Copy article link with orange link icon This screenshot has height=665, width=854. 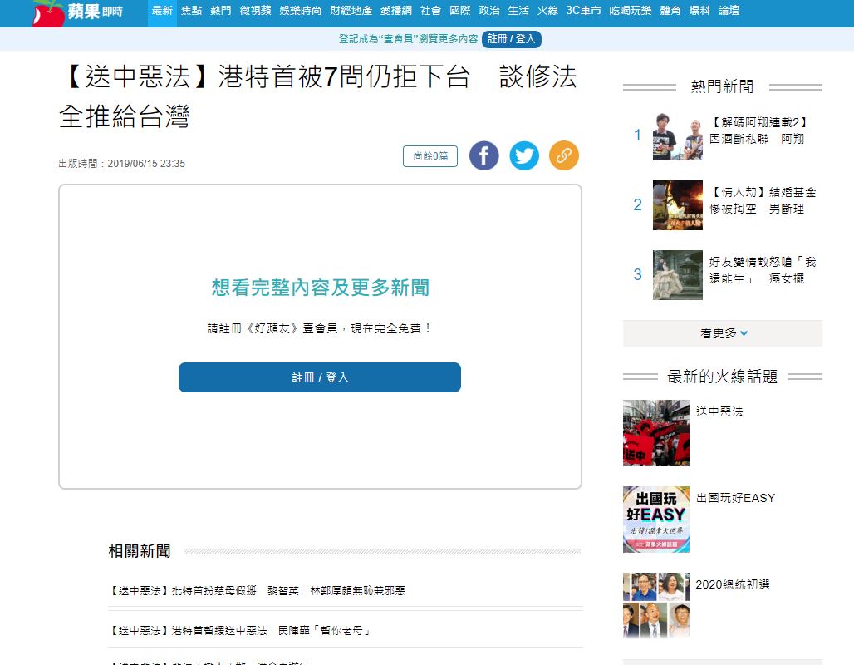563,155
